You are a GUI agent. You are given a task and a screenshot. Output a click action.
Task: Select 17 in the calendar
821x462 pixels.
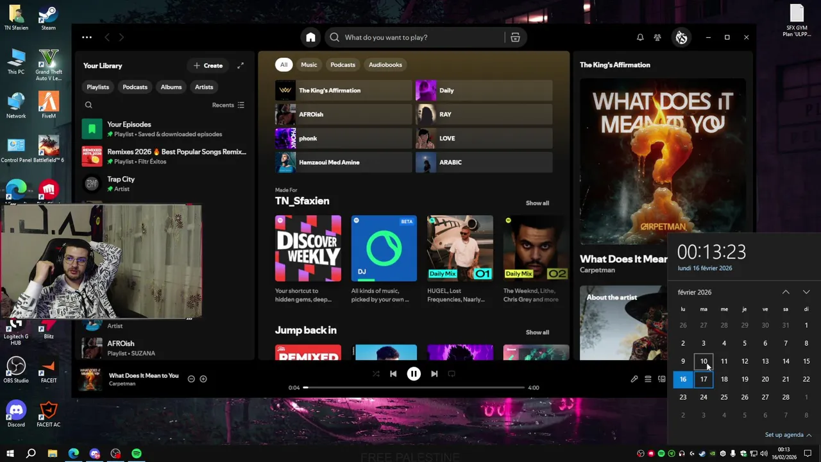click(x=704, y=379)
